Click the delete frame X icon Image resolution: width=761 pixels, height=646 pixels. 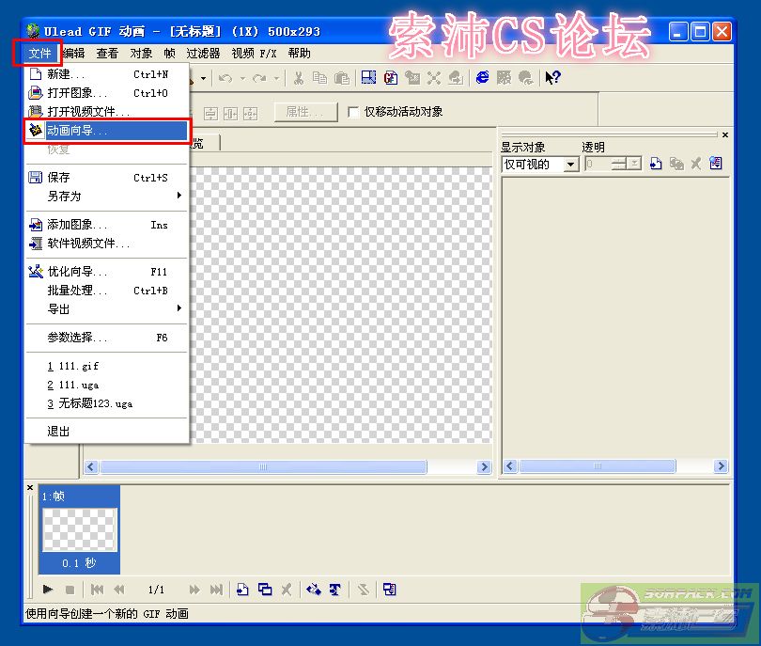(x=287, y=590)
